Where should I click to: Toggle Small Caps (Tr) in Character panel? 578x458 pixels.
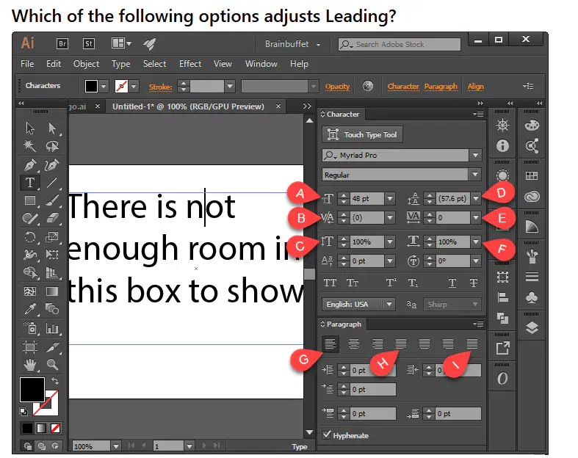(x=353, y=283)
